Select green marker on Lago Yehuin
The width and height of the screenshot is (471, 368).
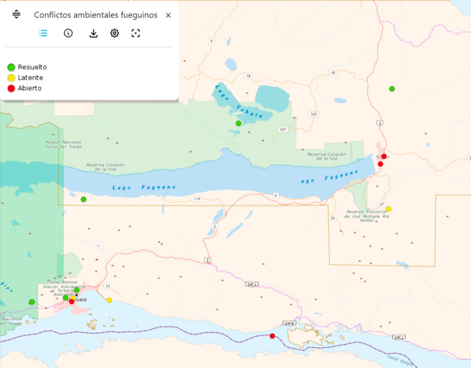tap(239, 123)
